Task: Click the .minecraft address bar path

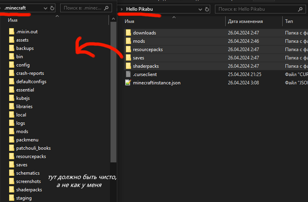Action: click(x=15, y=8)
